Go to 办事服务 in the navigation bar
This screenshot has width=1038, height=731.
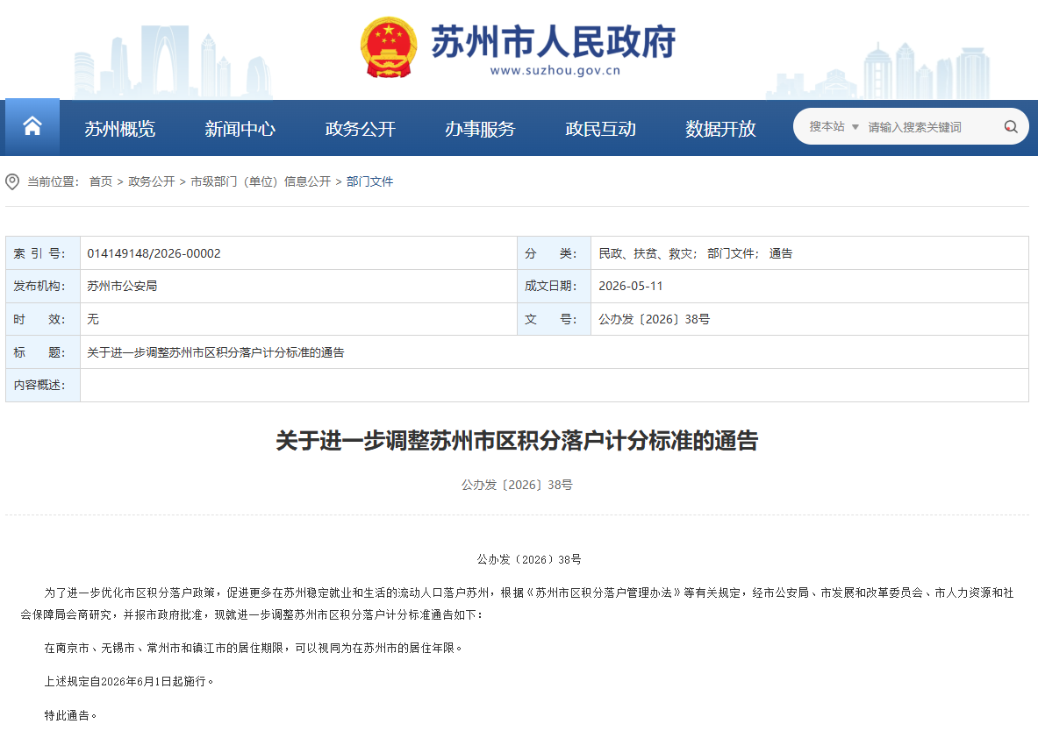(x=480, y=128)
